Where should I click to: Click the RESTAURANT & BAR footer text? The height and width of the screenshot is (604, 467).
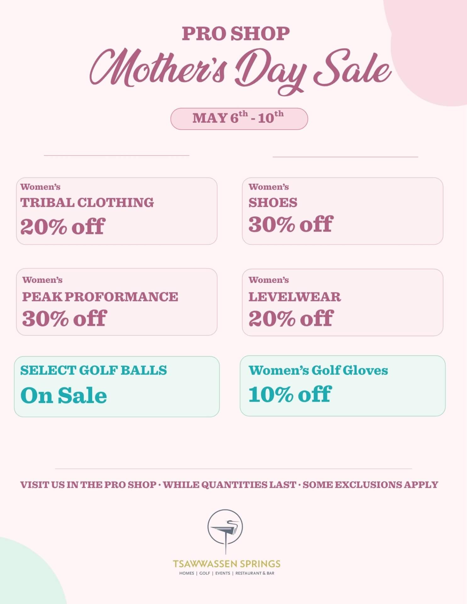coord(255,573)
